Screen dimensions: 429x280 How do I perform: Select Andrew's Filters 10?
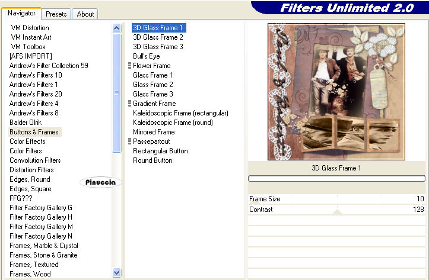pyautogui.click(x=36, y=75)
